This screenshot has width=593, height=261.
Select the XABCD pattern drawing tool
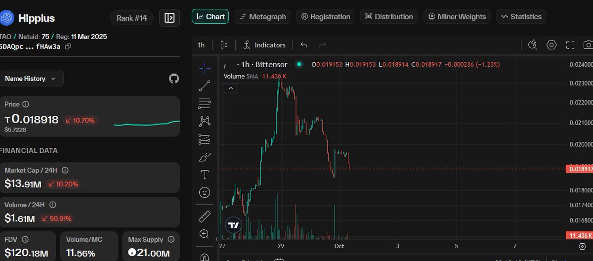click(205, 121)
